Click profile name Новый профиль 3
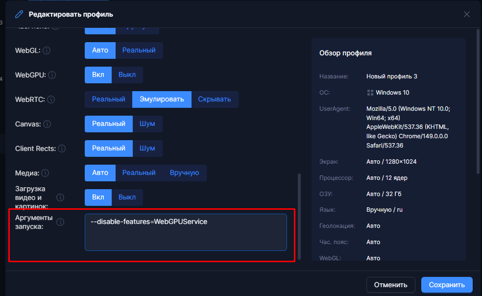Screen dimensions: 482x296 pyautogui.click(x=392, y=76)
